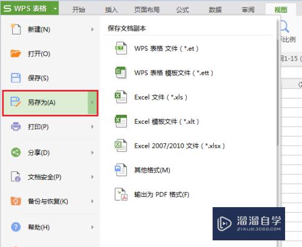Click the Excel 2007/2010 .xlsx icon

(x=121, y=146)
